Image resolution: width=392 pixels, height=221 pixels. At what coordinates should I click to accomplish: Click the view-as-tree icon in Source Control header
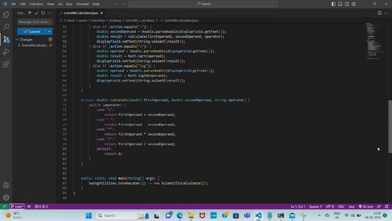click(30, 13)
